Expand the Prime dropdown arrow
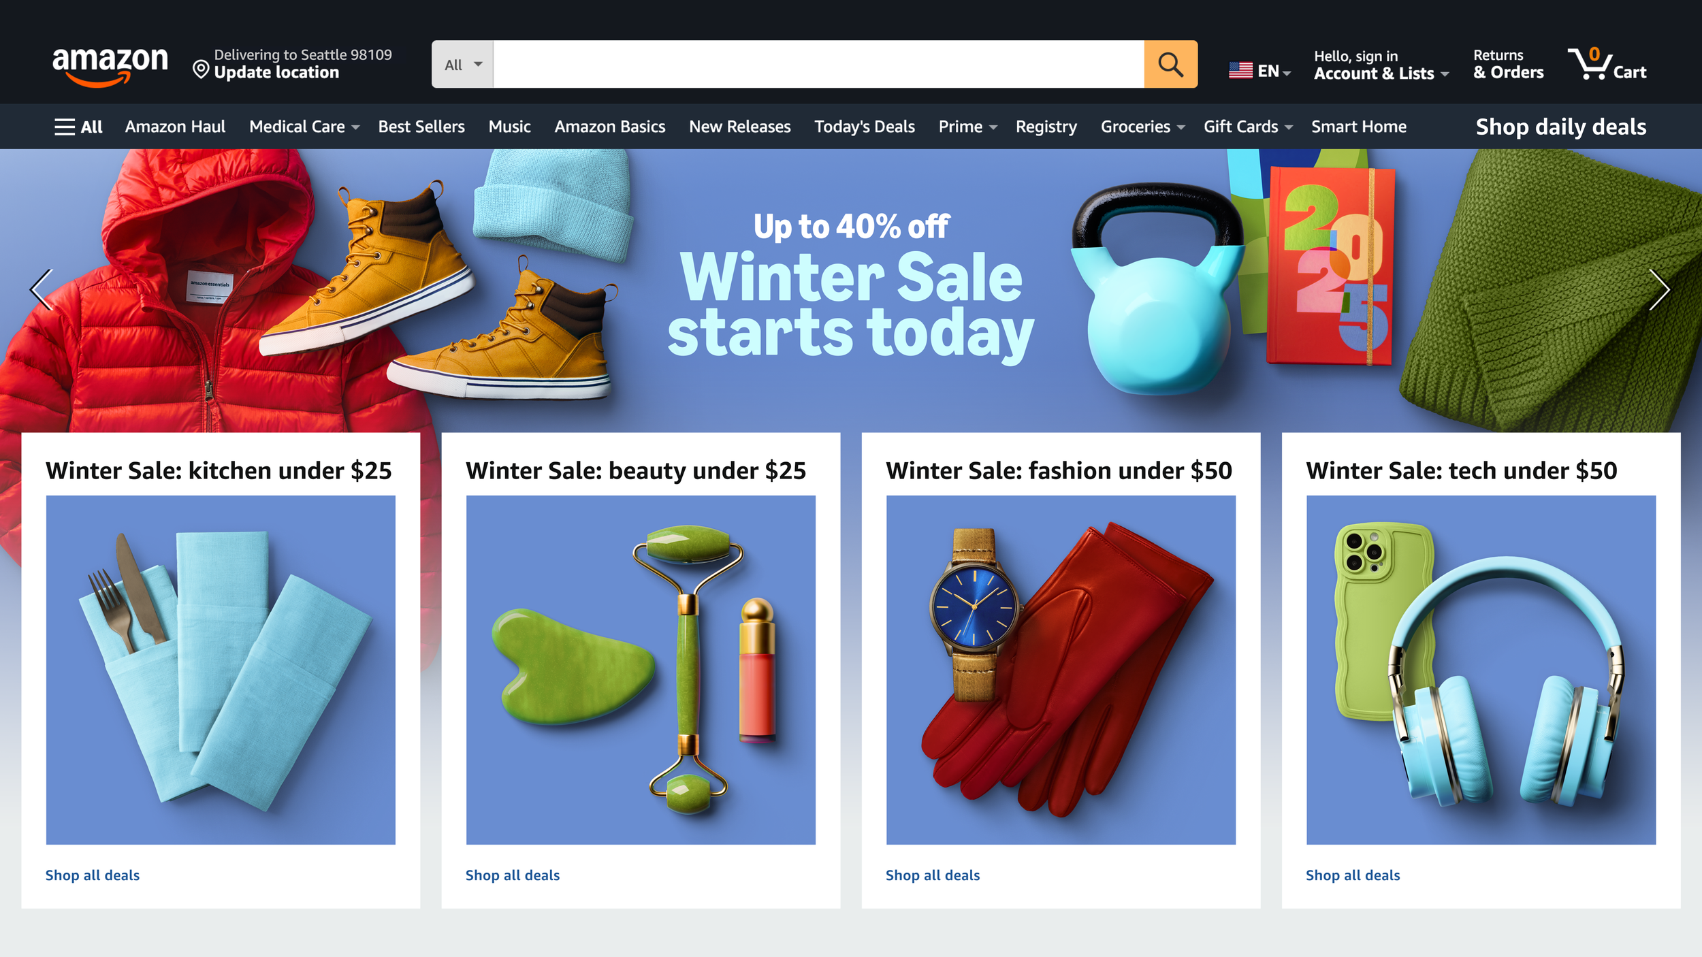1702x957 pixels. coord(993,127)
